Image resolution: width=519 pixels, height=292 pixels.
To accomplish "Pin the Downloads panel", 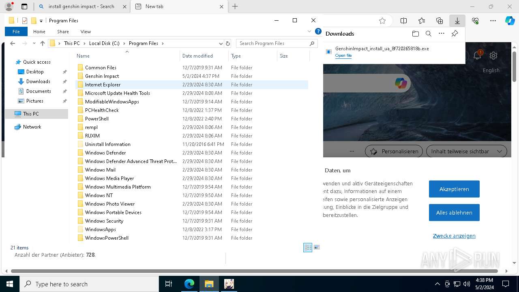I will tap(455, 34).
